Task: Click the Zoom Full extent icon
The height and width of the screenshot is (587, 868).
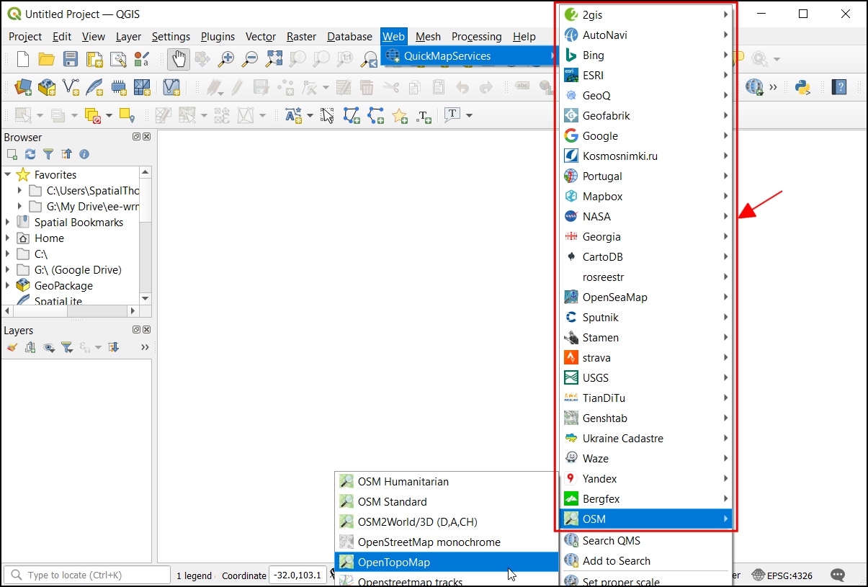Action: click(274, 59)
